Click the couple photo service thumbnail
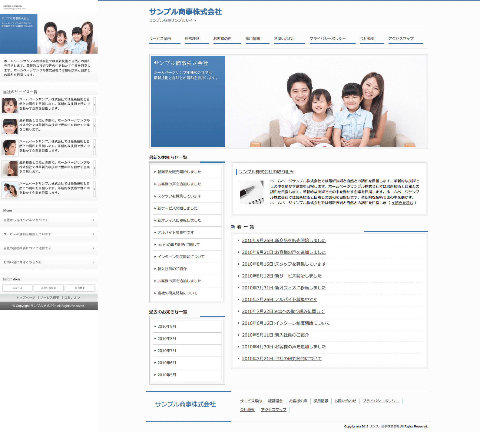The image size is (480, 432). [10, 189]
